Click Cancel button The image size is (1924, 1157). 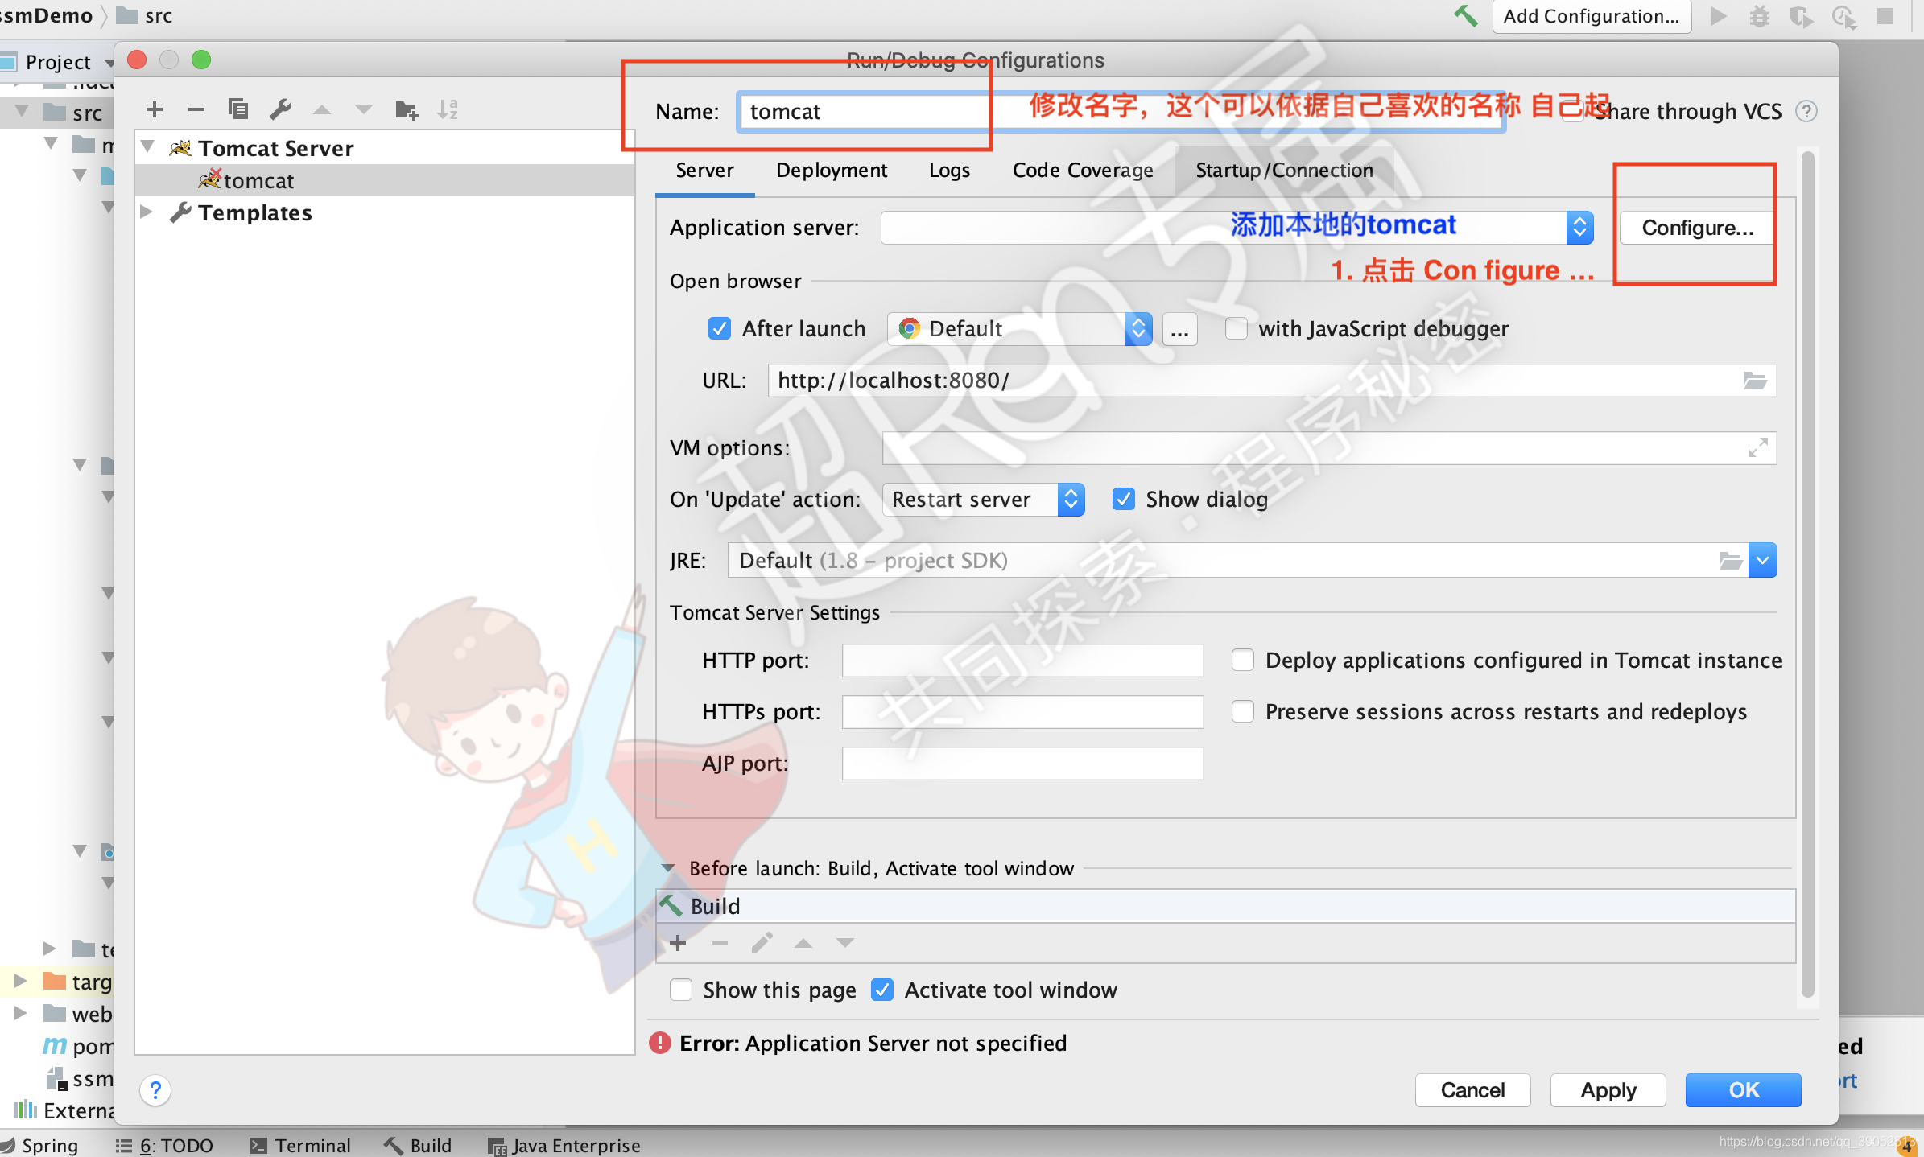click(1472, 1090)
